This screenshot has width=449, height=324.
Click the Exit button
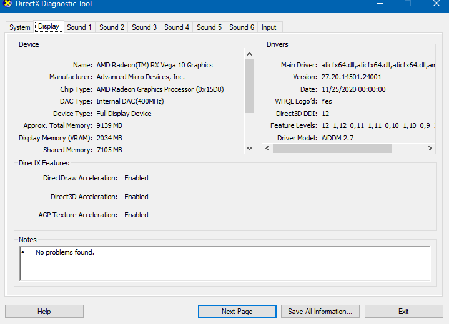pos(404,311)
